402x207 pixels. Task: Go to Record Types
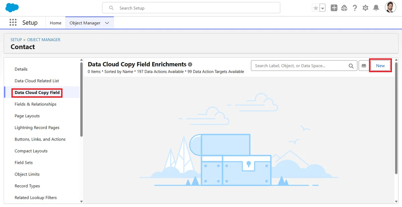27,186
